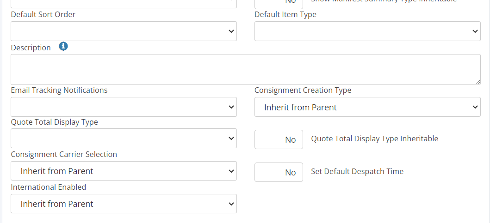
Task: Enable Set Default Despatch Time toggle
Action: point(279,172)
